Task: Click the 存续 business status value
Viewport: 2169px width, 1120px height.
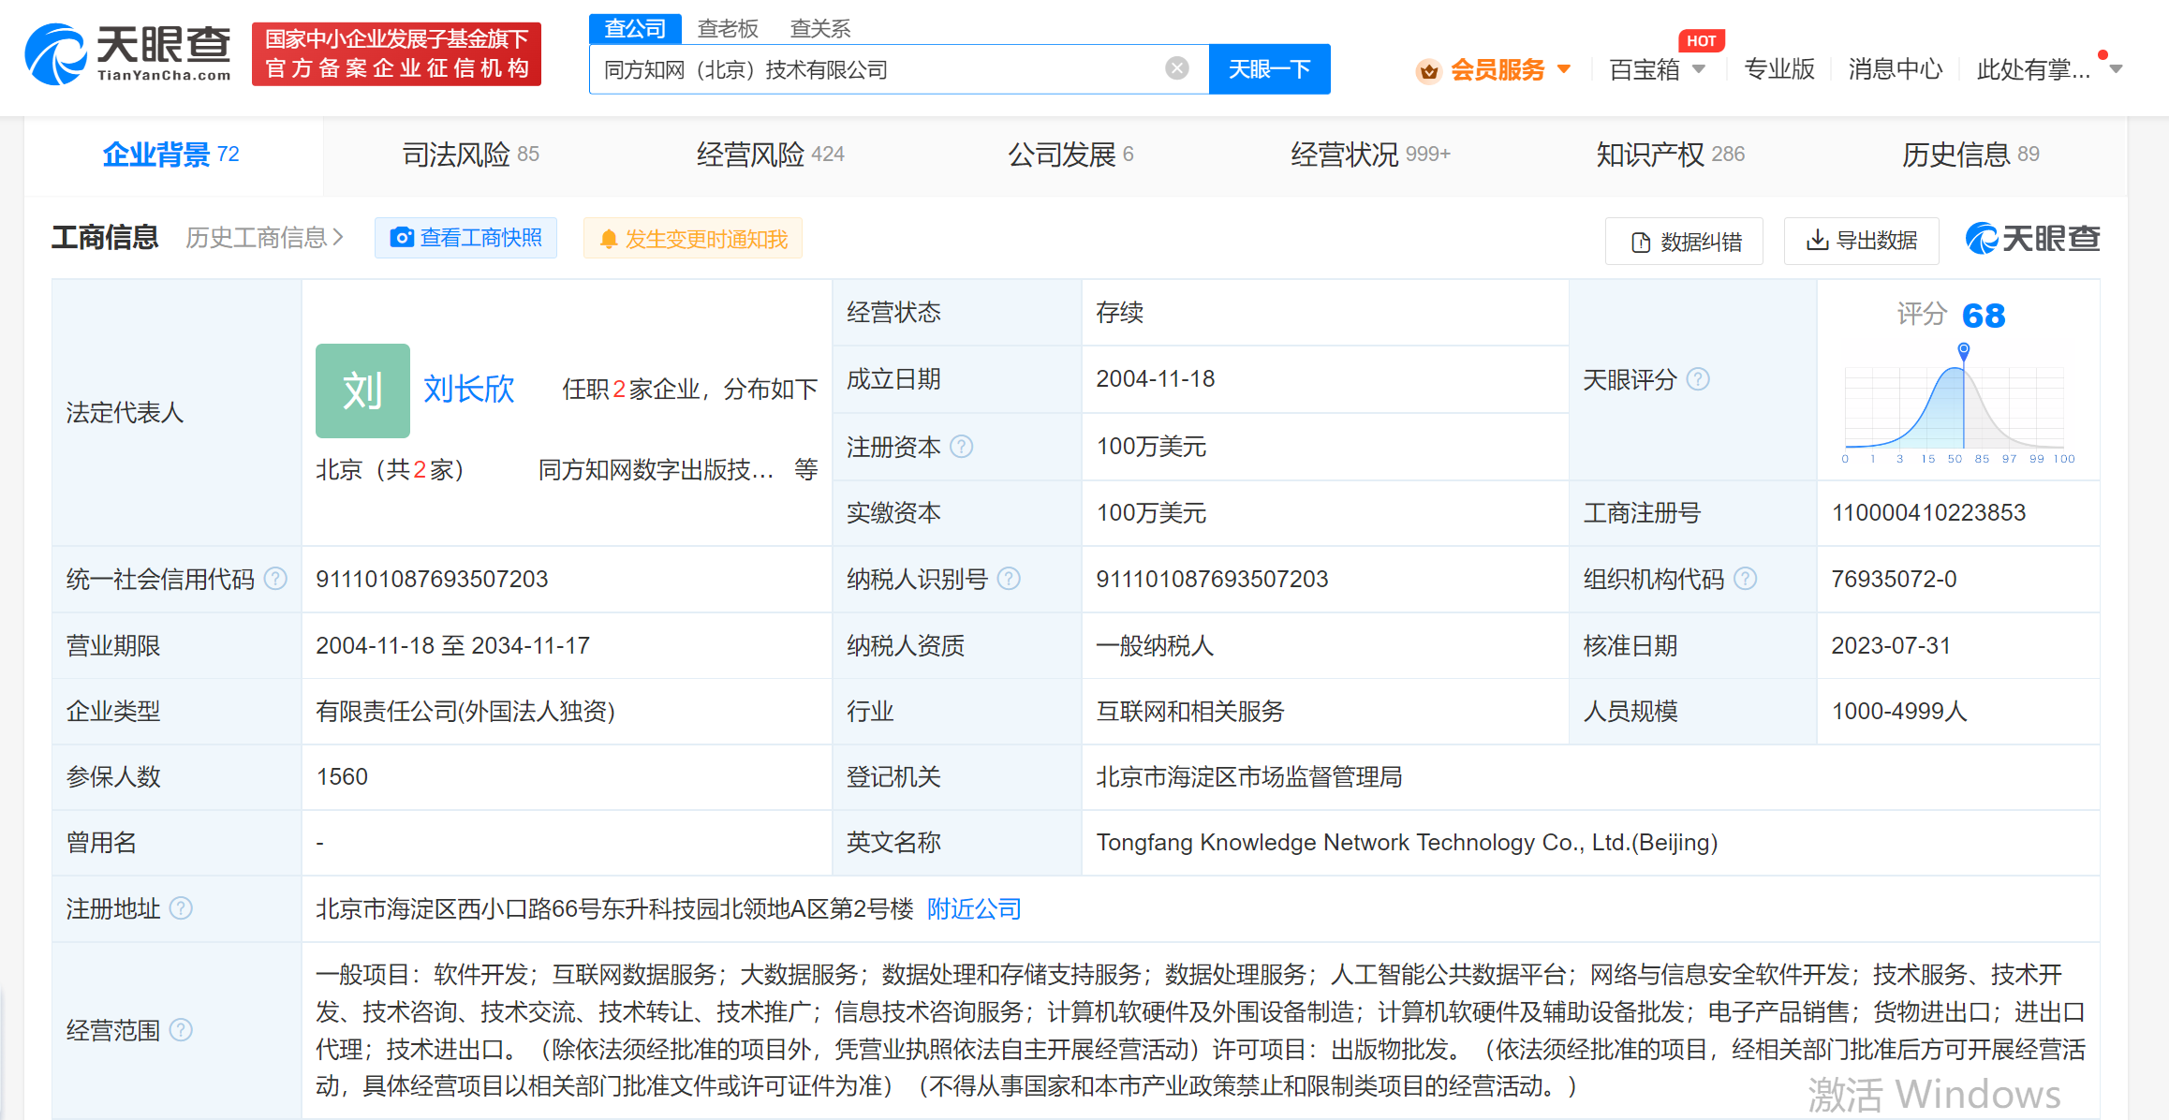Action: [1120, 312]
